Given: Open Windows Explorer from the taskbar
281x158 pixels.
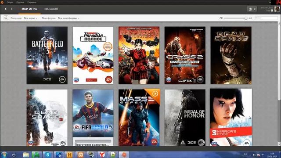Looking at the screenshot, I should coord(26,155).
